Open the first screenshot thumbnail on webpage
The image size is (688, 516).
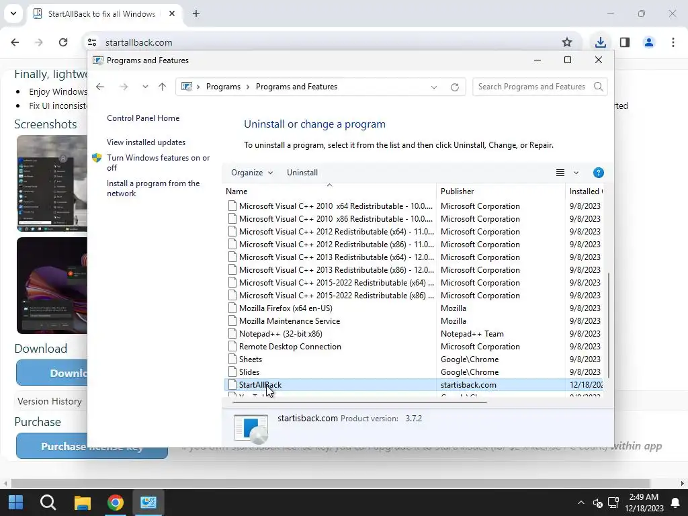[52, 183]
